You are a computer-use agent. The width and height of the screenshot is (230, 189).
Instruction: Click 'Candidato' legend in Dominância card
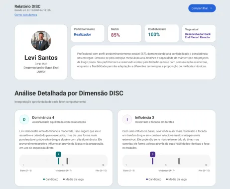[51, 179]
